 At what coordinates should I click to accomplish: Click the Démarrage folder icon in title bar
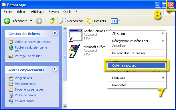coord(4,5)
